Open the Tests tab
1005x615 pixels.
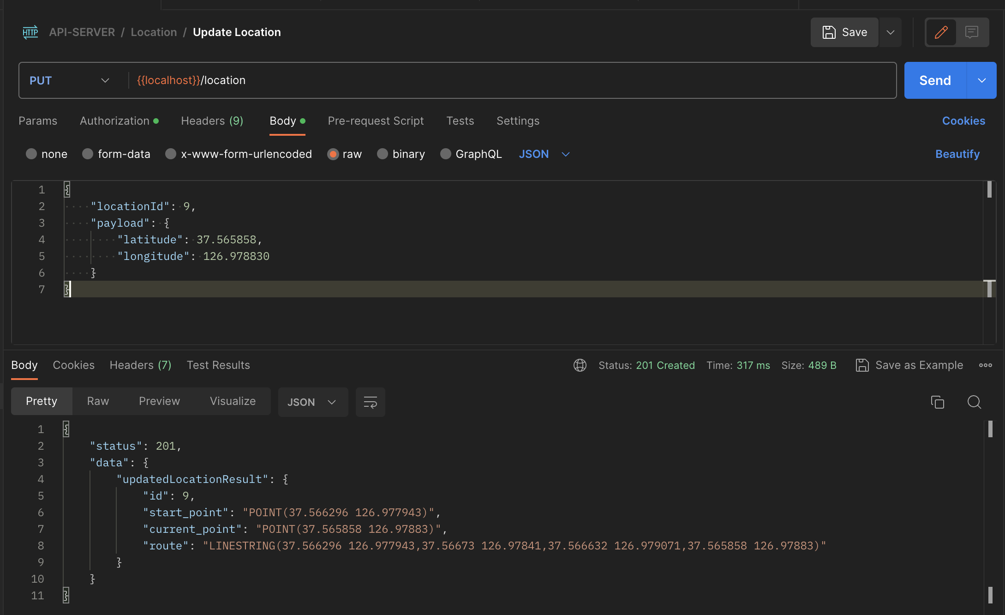click(460, 121)
